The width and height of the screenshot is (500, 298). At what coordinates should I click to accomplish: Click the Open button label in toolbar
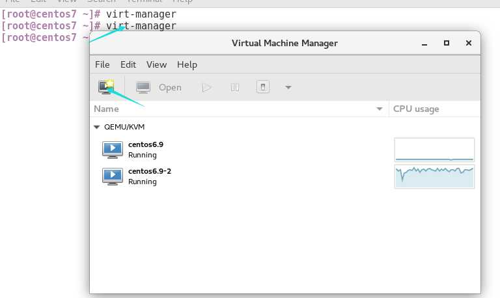tap(170, 88)
